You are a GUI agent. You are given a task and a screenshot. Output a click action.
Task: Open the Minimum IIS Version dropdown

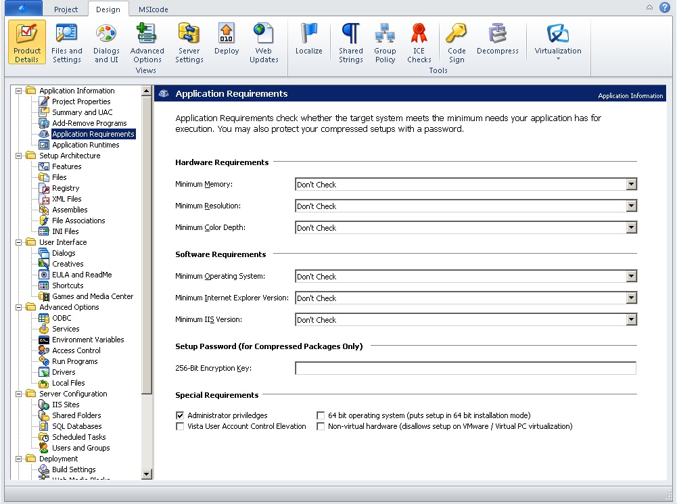[631, 319]
